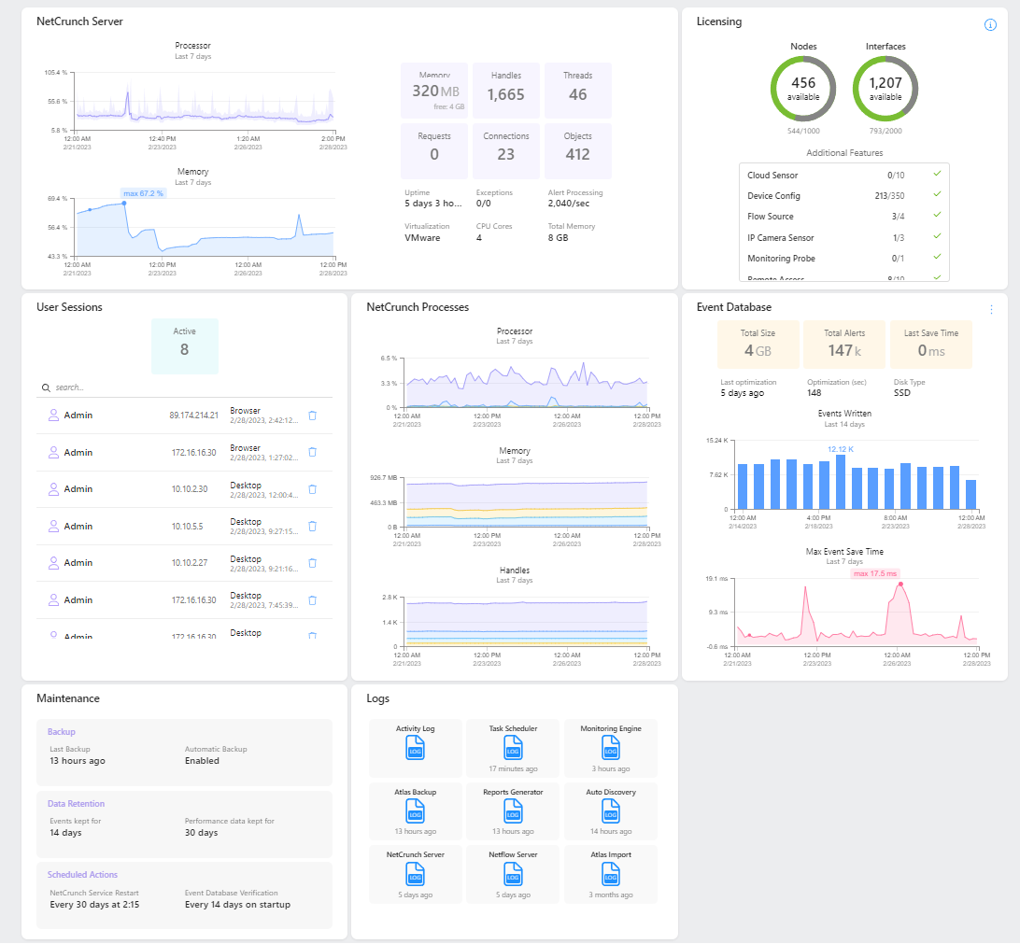The height and width of the screenshot is (944, 1020).
Task: Click the IP Camera Sensor checkmark
Action: click(x=937, y=236)
